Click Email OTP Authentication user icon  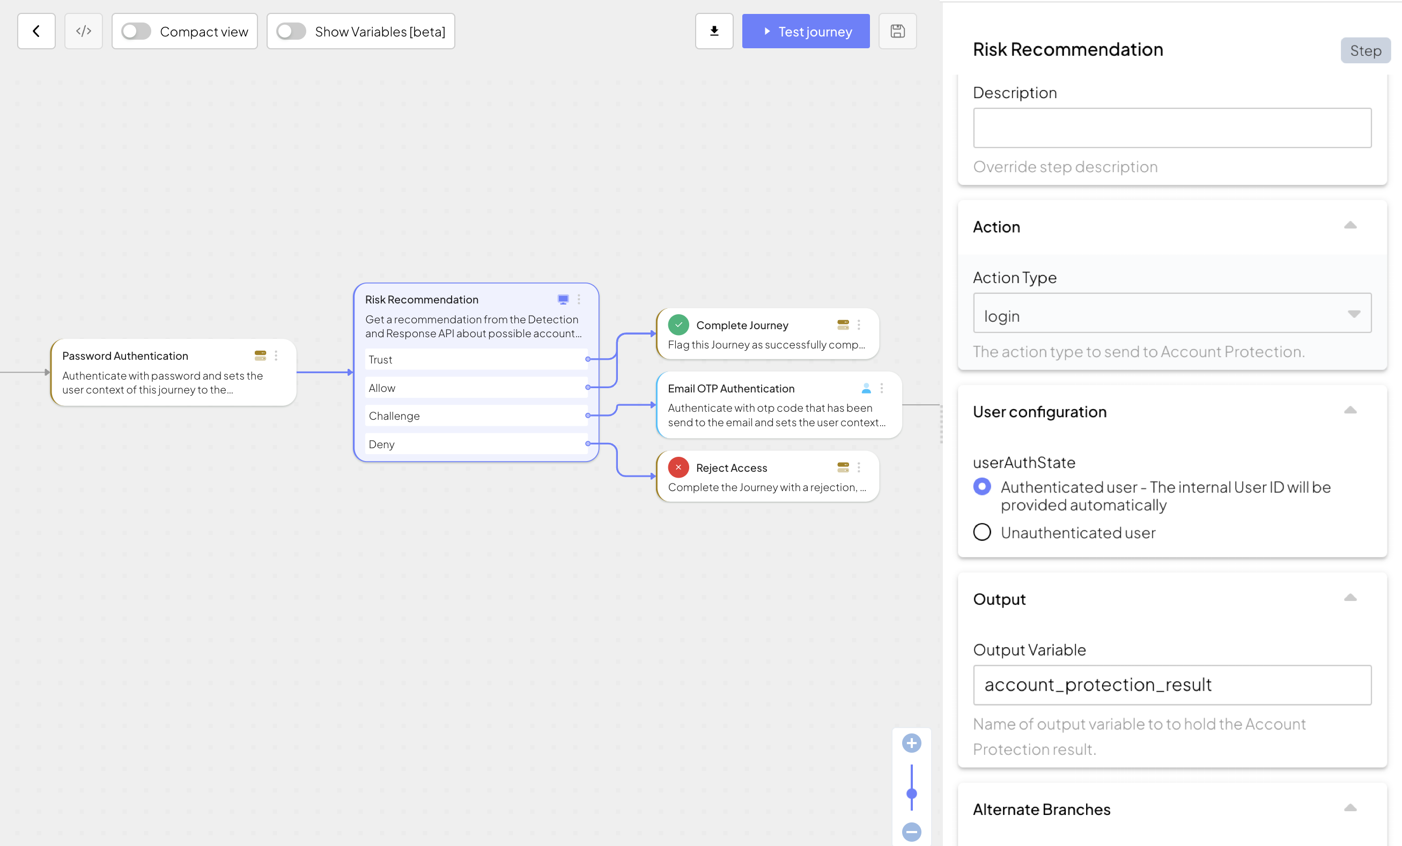coord(866,389)
